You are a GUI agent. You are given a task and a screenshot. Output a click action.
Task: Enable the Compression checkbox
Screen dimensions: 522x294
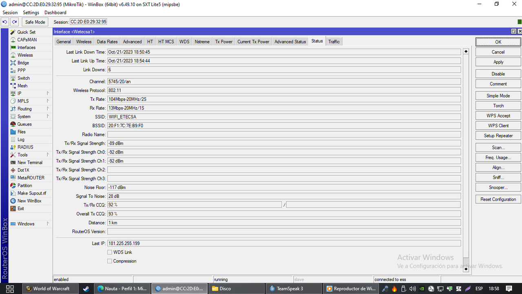coord(110,261)
